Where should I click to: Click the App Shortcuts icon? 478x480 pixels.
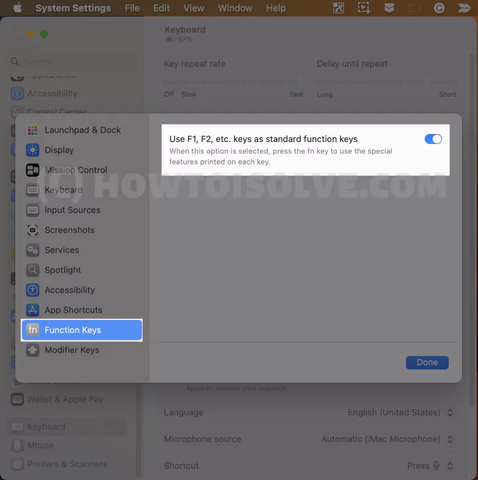point(33,310)
